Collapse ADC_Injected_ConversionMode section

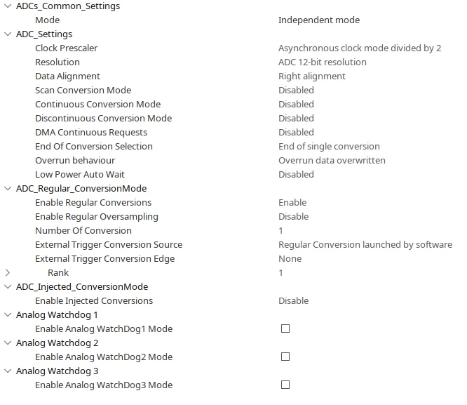[x=8, y=286]
